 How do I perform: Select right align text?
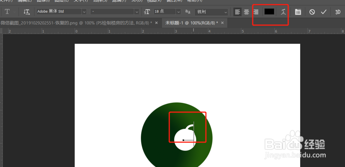(x=256, y=12)
